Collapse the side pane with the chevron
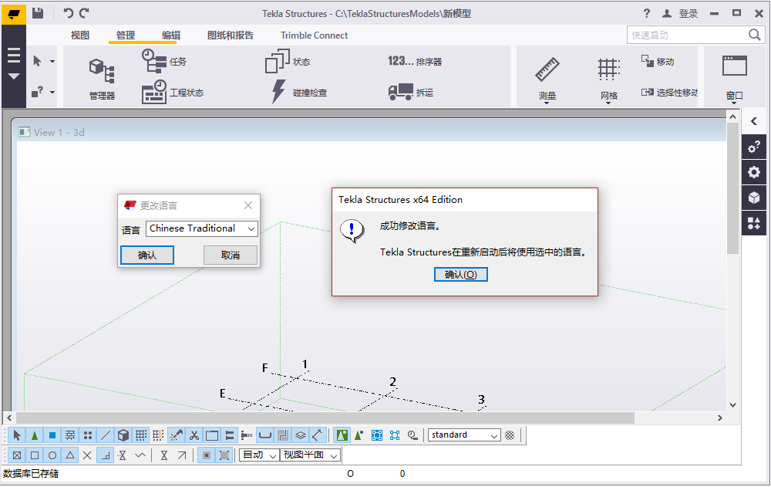The image size is (771, 487). point(754,121)
